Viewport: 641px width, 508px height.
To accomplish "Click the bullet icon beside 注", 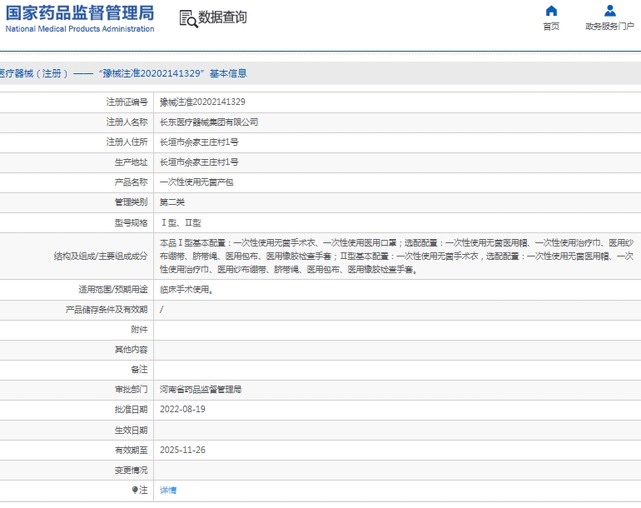I will coord(135,490).
